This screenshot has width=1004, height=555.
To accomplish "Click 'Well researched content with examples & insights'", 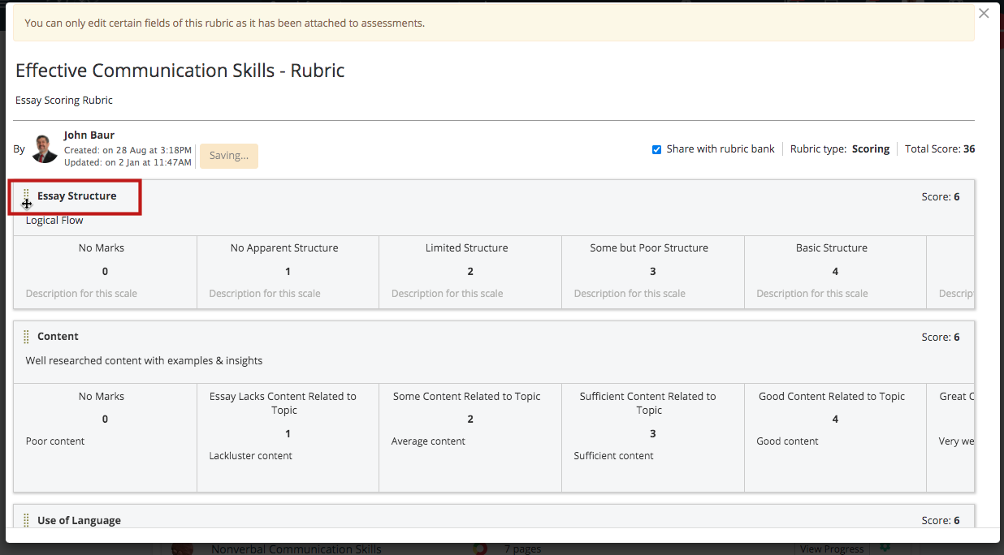I will (144, 360).
